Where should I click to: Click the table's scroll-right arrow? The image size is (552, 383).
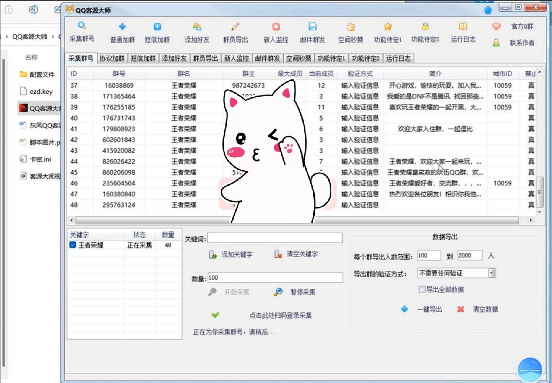click(x=531, y=220)
